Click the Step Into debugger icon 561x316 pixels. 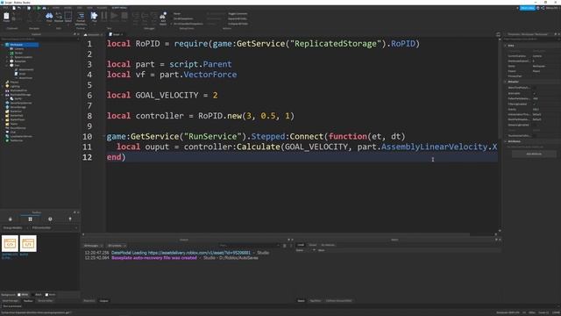click(136, 17)
